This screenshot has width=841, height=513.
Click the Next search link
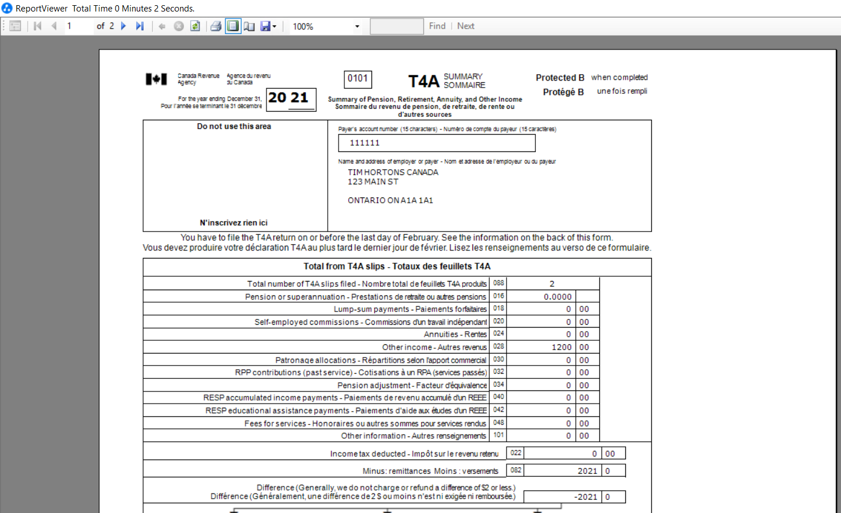coord(466,26)
